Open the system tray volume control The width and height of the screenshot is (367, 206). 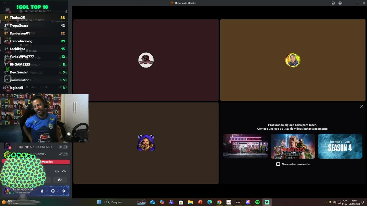(335, 202)
